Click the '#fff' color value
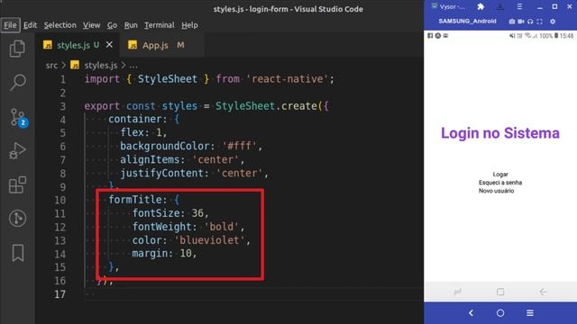Viewport: 577px width, 324px height. [x=239, y=146]
